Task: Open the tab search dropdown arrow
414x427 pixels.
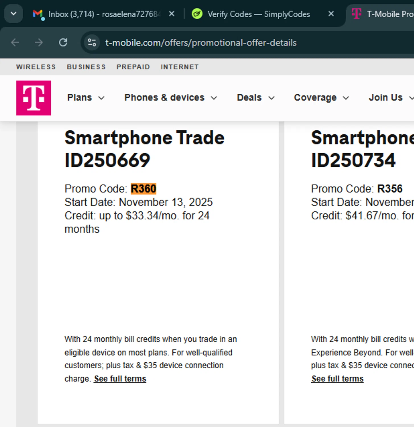Action: pyautogui.click(x=13, y=14)
